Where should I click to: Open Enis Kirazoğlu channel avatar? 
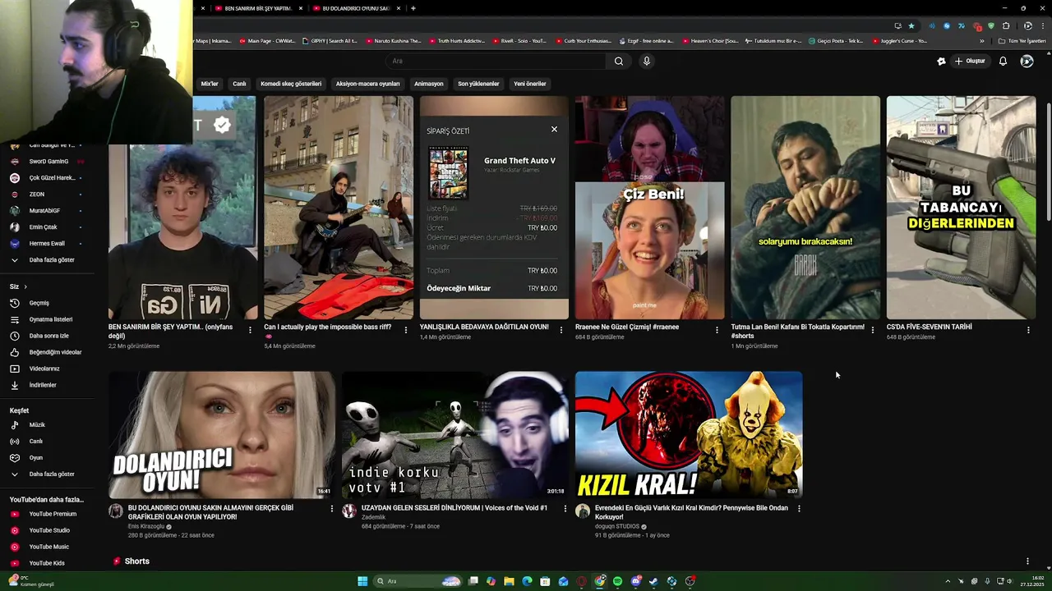click(x=116, y=511)
